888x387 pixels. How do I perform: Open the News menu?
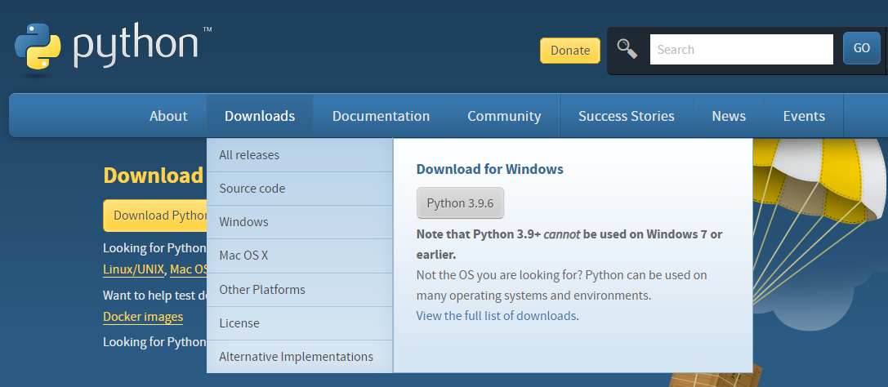tap(729, 116)
